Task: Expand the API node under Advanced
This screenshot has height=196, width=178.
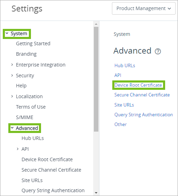Action: click(x=18, y=149)
